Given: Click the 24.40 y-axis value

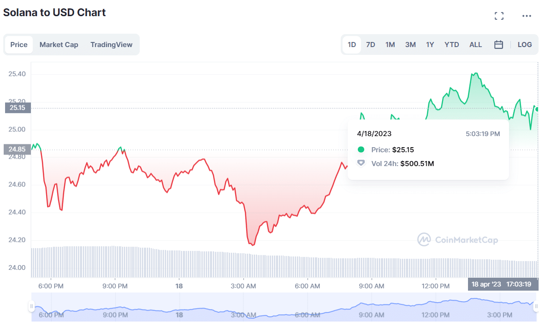Looking at the screenshot, I should tap(17, 212).
